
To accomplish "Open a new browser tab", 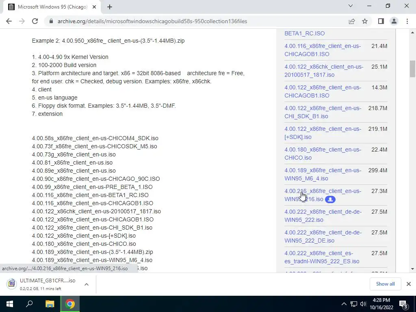I will click(x=110, y=7).
